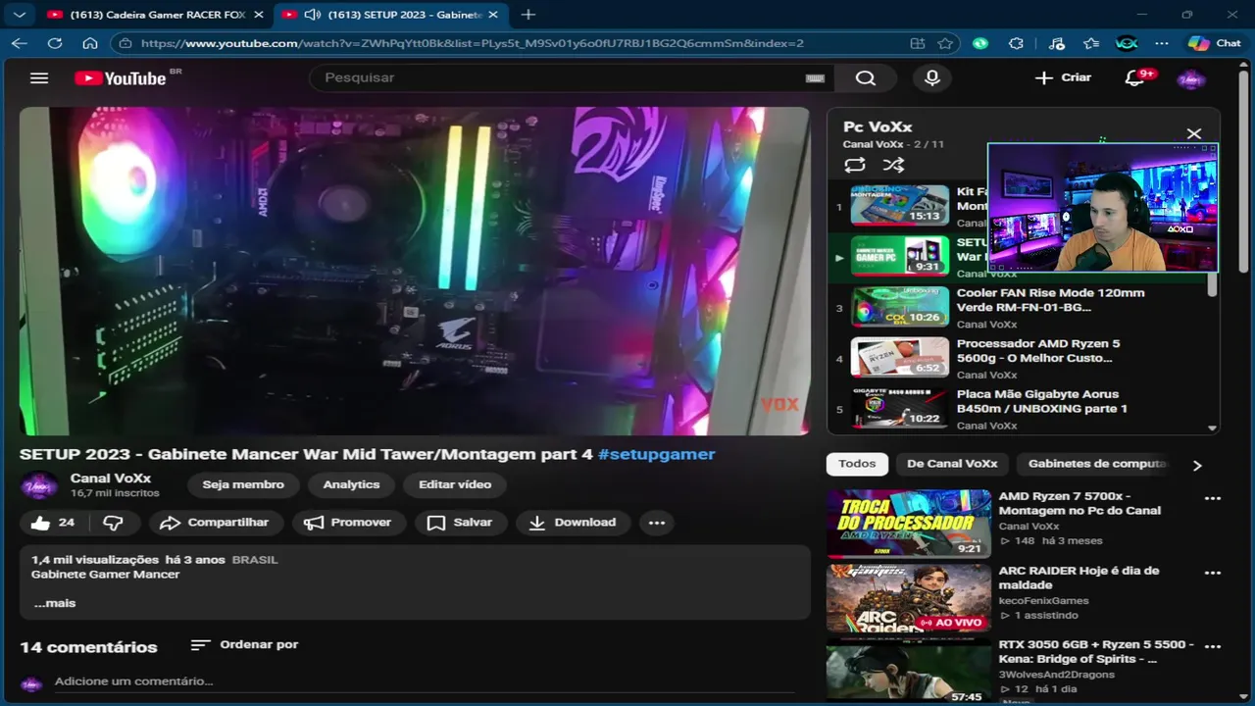The height and width of the screenshot is (706, 1255).
Task: Click the #setupgamer hashtag
Action: (x=656, y=454)
